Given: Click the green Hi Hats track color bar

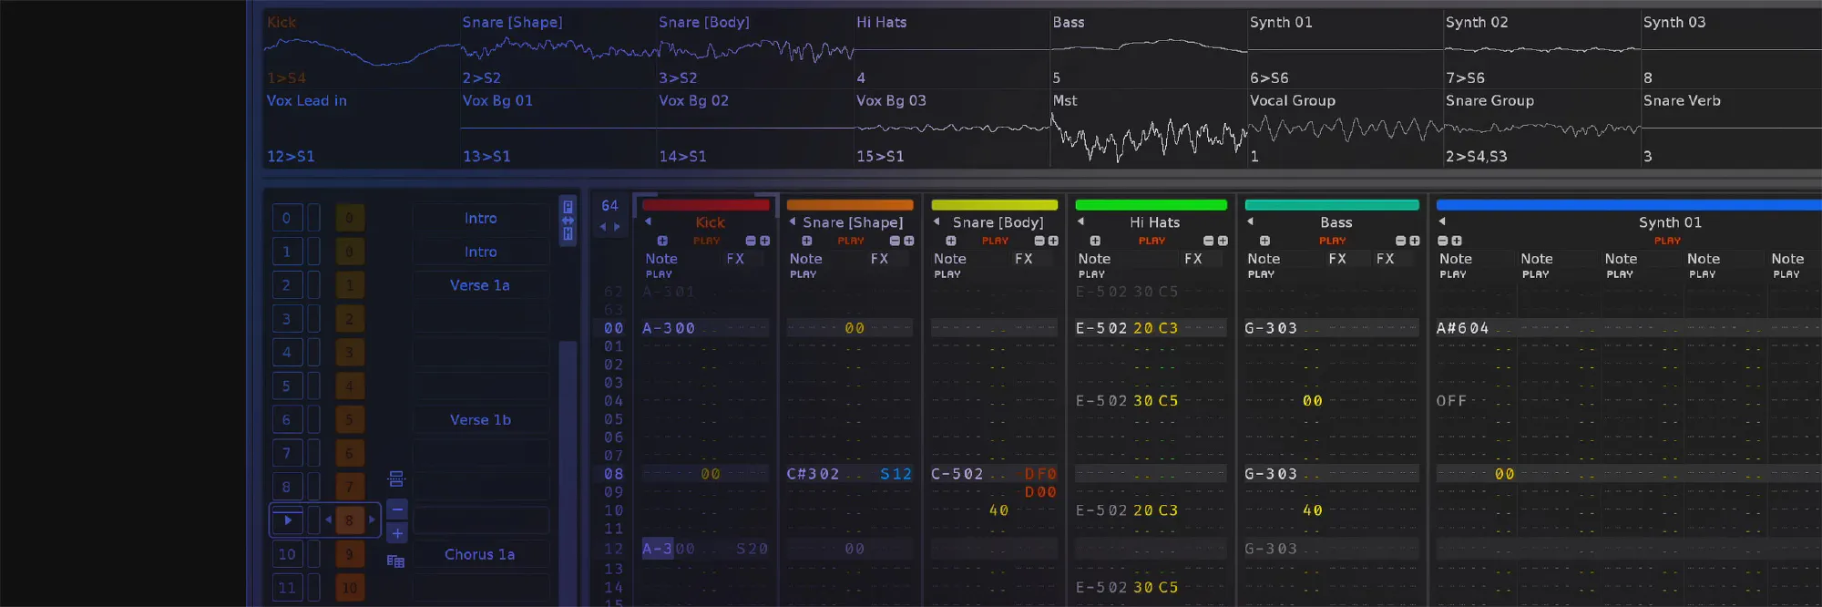Looking at the screenshot, I should pyautogui.click(x=1151, y=205).
